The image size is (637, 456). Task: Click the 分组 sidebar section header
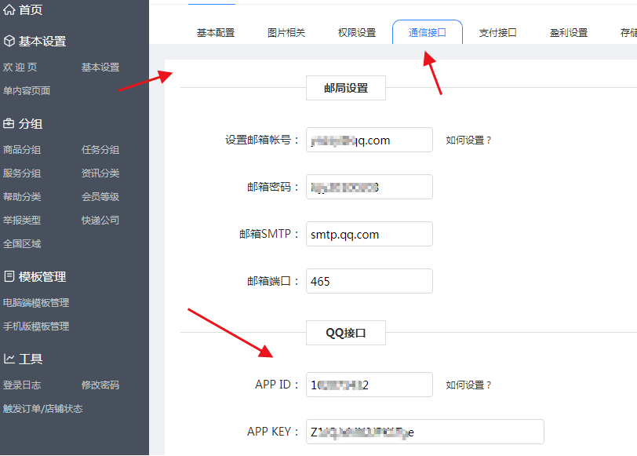click(x=31, y=124)
